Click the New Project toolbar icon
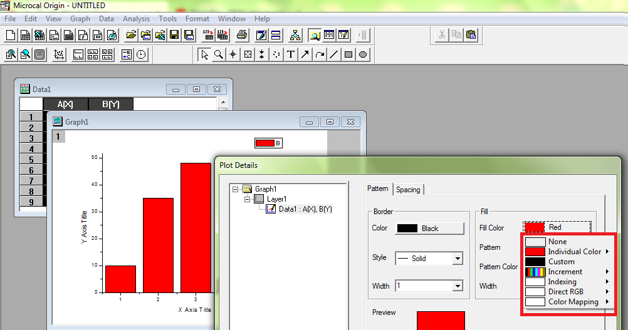Image resolution: width=628 pixels, height=330 pixels. pyautogui.click(x=11, y=34)
